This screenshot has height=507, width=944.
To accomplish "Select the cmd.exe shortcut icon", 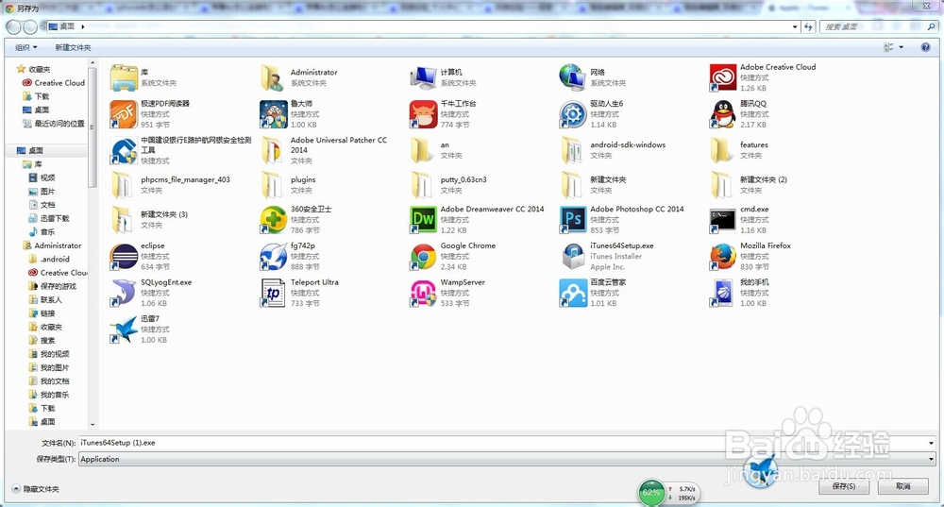I will [723, 219].
